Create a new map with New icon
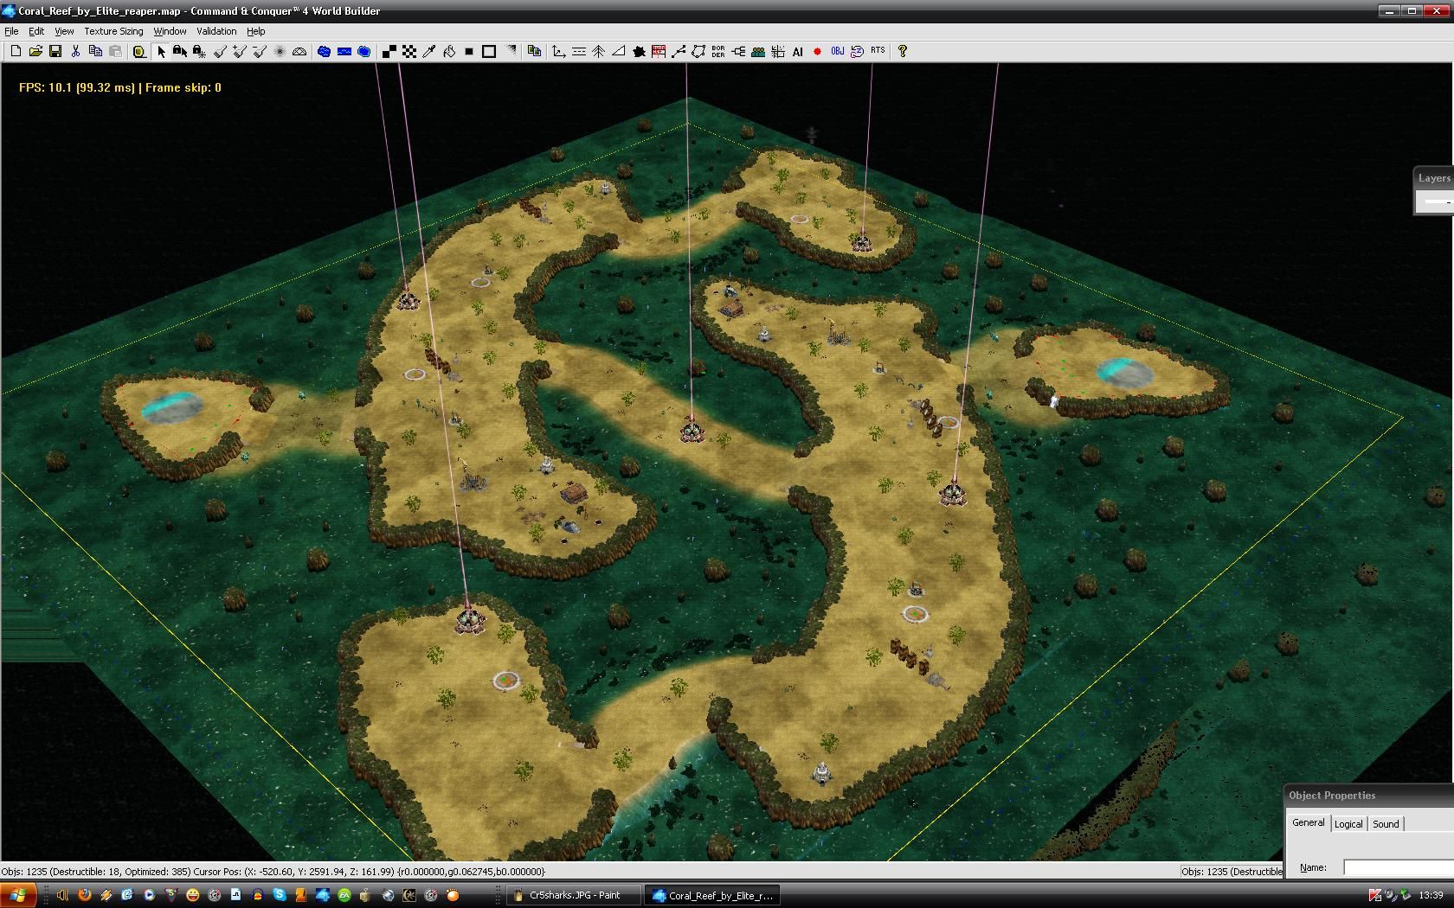Screen dimensions: 1454x908 pyautogui.click(x=16, y=51)
